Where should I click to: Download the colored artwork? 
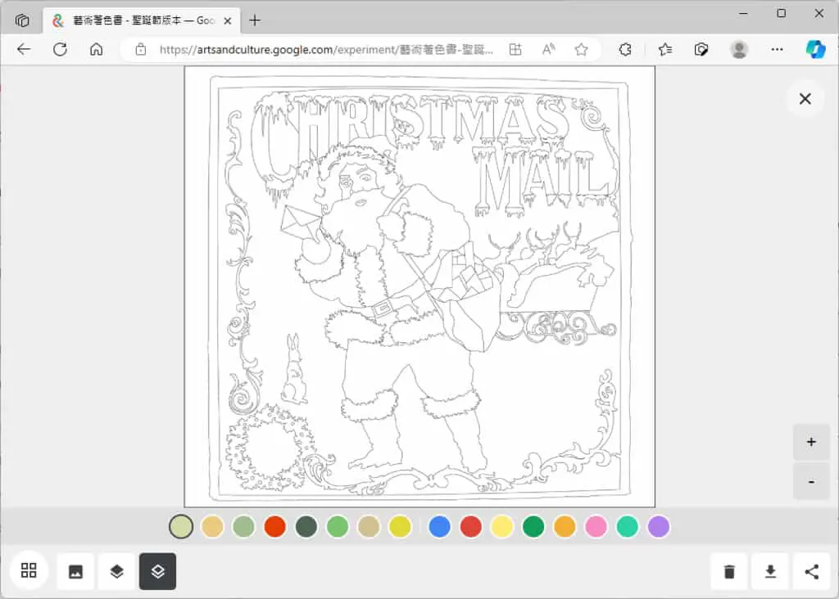(770, 572)
